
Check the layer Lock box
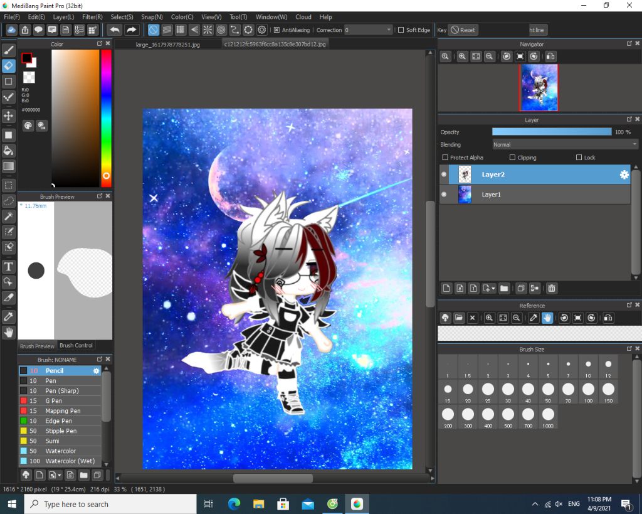(x=579, y=158)
